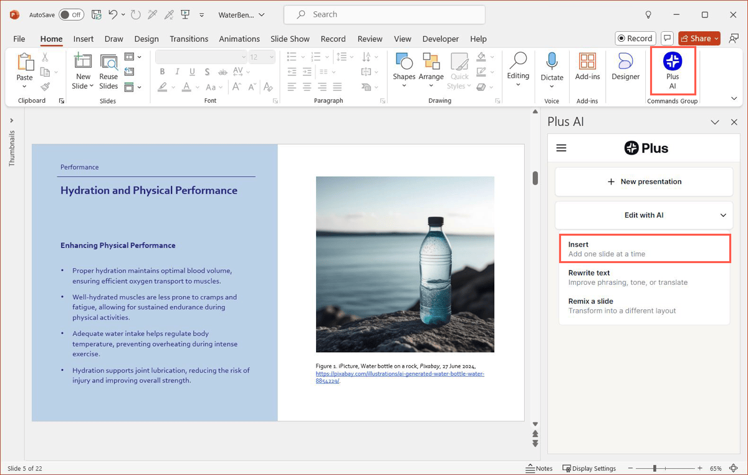Open the Plus AI ribbon command
This screenshot has height=475, width=748.
click(x=672, y=70)
